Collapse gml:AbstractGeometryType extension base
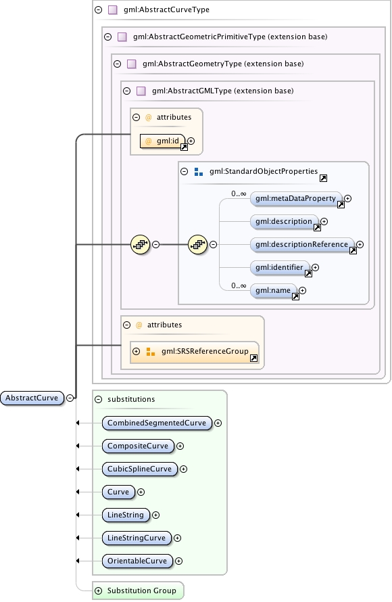 point(118,64)
